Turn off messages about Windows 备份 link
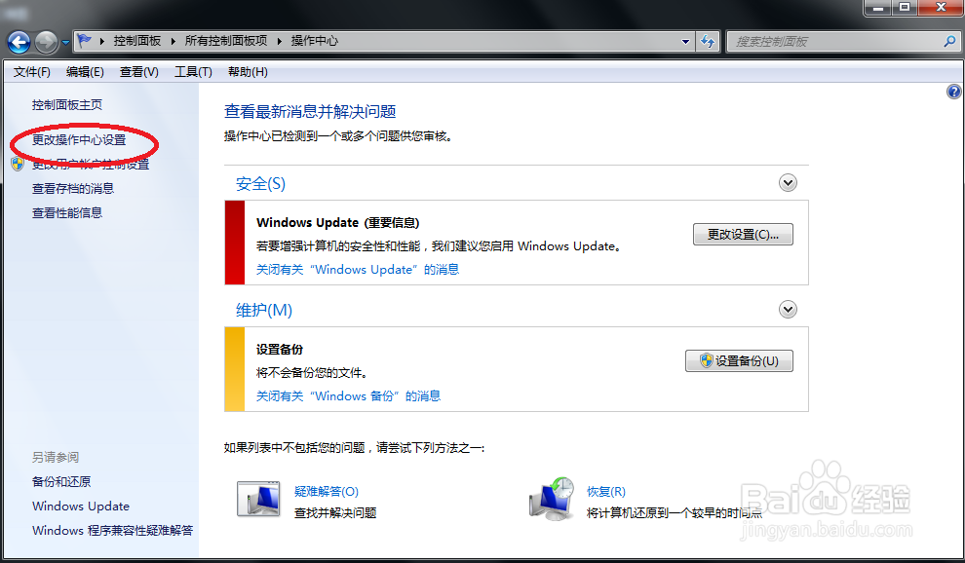 (x=348, y=396)
